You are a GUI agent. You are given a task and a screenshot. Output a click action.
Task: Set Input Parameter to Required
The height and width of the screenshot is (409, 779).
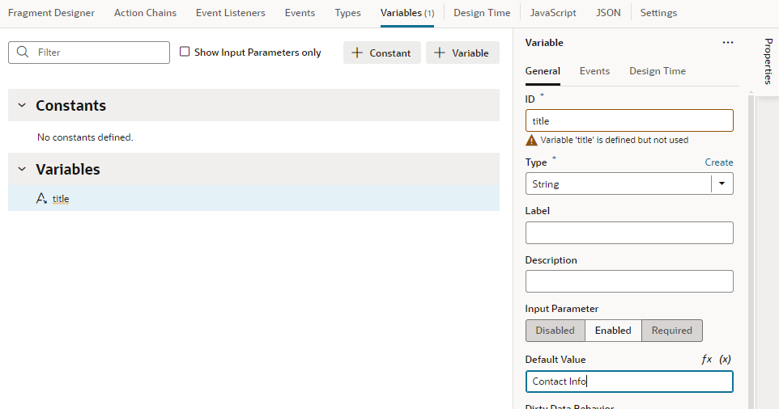click(671, 331)
